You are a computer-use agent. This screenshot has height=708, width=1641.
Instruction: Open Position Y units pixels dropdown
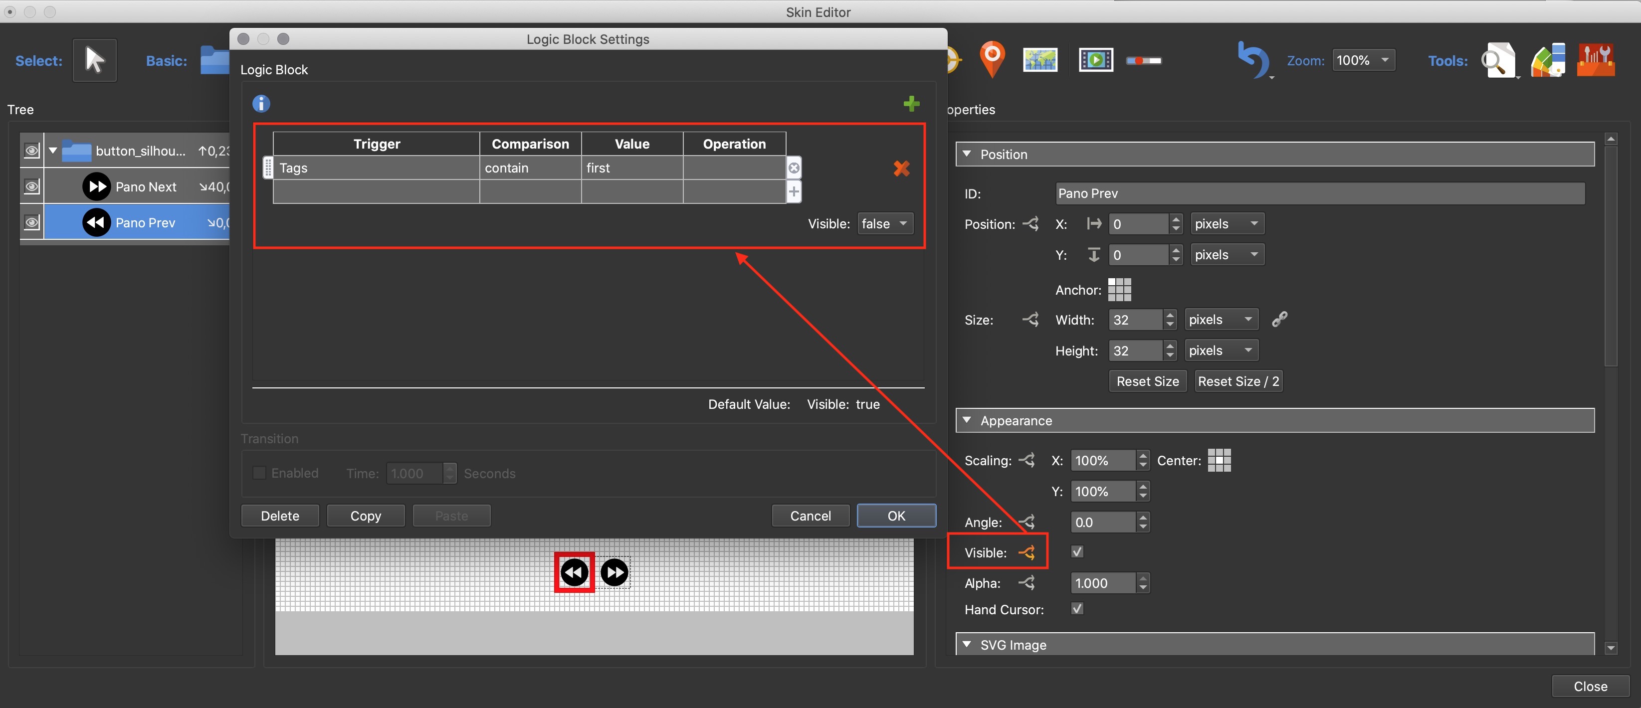point(1227,255)
